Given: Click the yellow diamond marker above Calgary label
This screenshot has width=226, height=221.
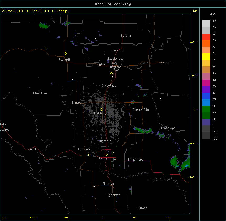Looking at the screenshot, I should 106,155.
